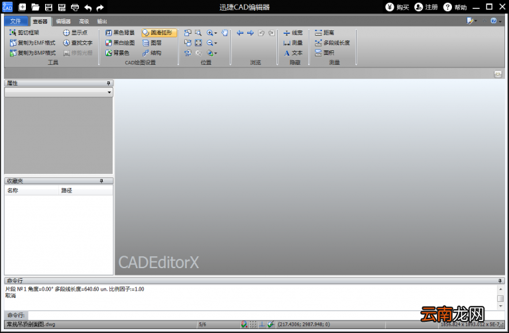The height and width of the screenshot is (333, 509).
Task: Switch to the 编辑器 tab
Action: (64, 21)
